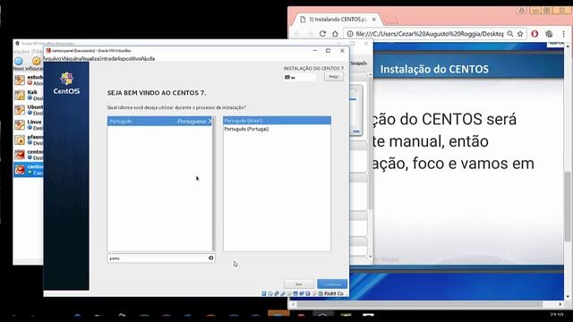Click the Novo icon in VirtualBox Manager
Screen dimensions: 573x322
coord(19,62)
